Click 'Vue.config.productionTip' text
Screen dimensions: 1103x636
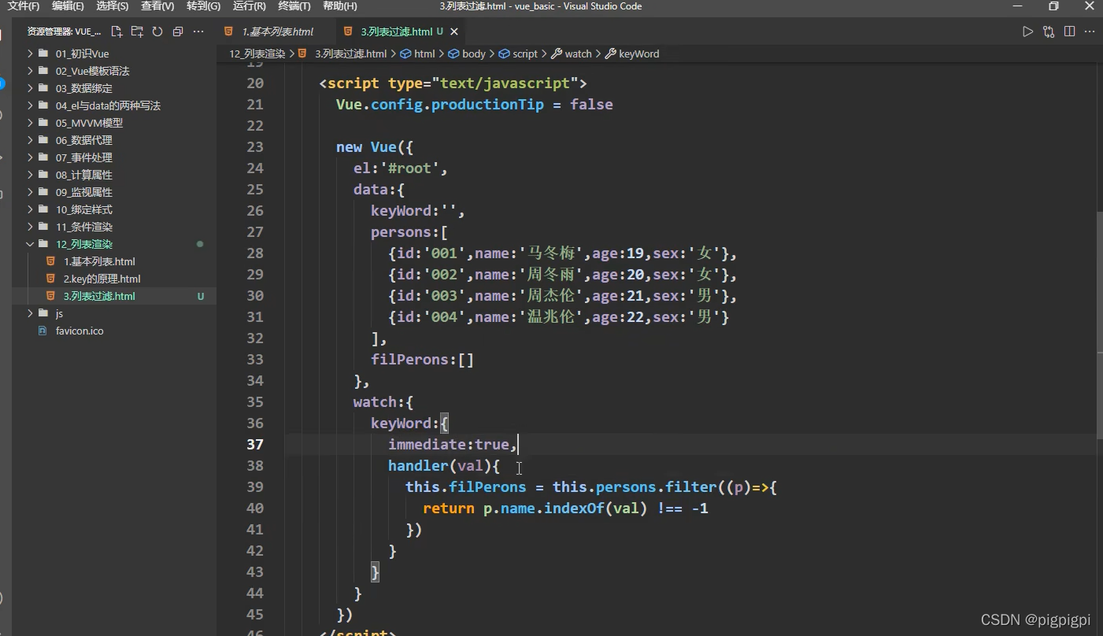pyautogui.click(x=440, y=104)
